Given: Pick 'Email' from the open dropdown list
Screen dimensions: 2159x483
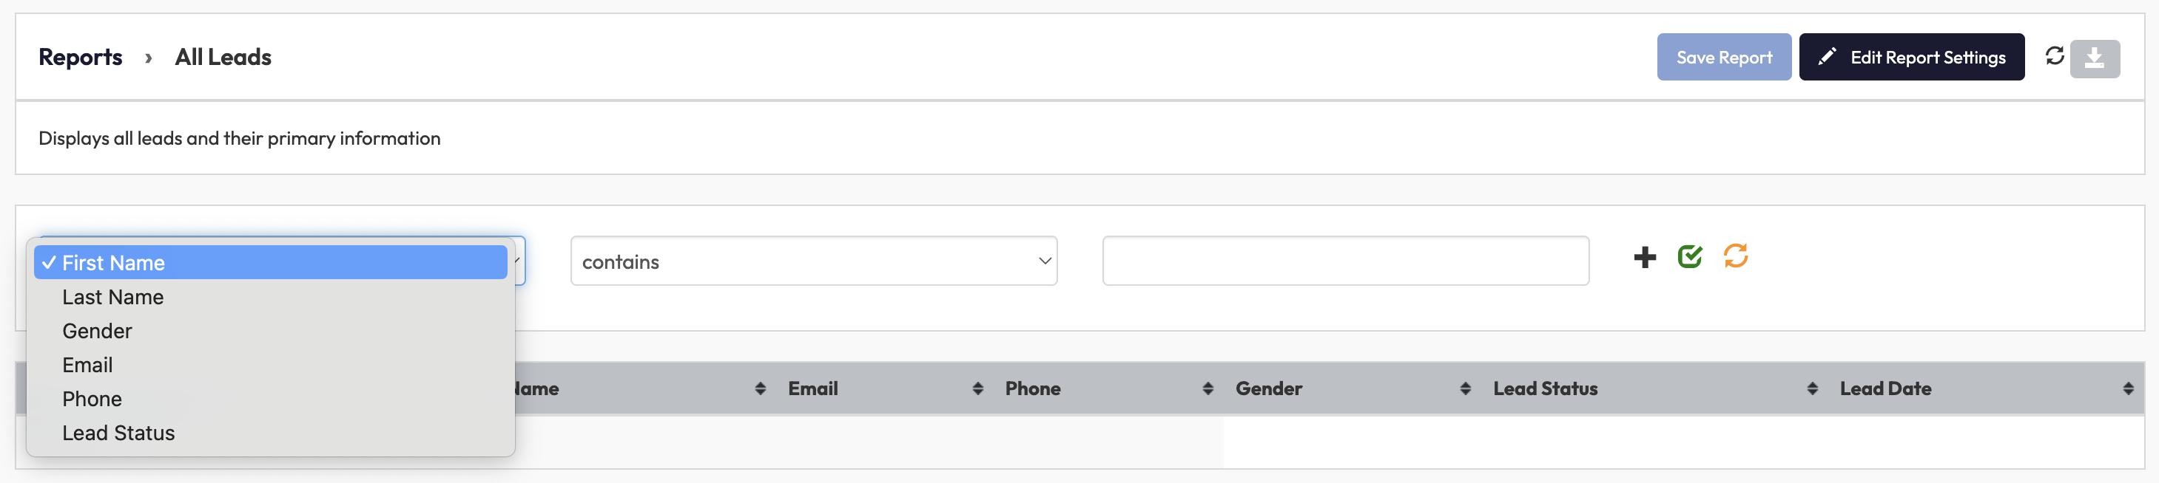Looking at the screenshot, I should click(87, 365).
